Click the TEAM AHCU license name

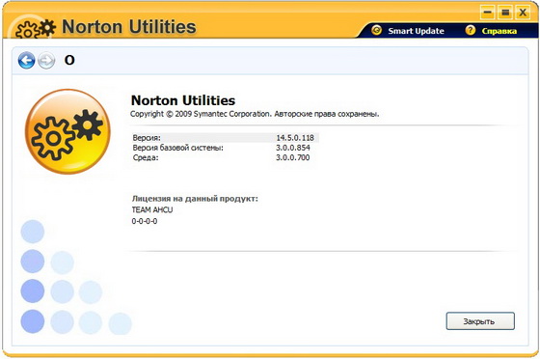click(152, 209)
